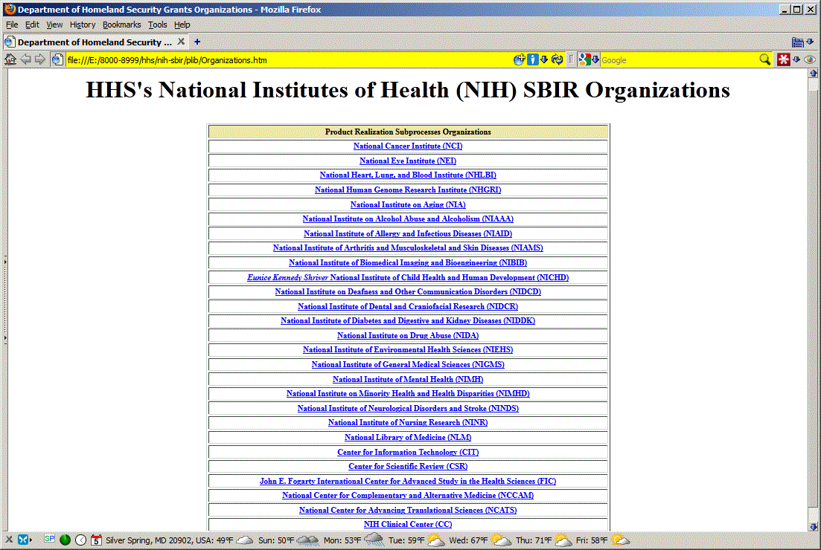
Task: Click the magnifying glass search icon
Action: [x=765, y=59]
